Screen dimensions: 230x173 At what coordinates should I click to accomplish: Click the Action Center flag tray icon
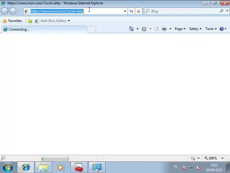click(184, 168)
